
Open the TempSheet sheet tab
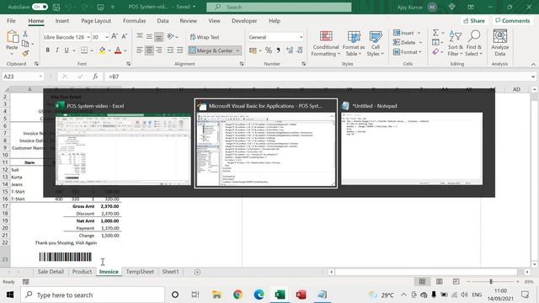(x=140, y=272)
